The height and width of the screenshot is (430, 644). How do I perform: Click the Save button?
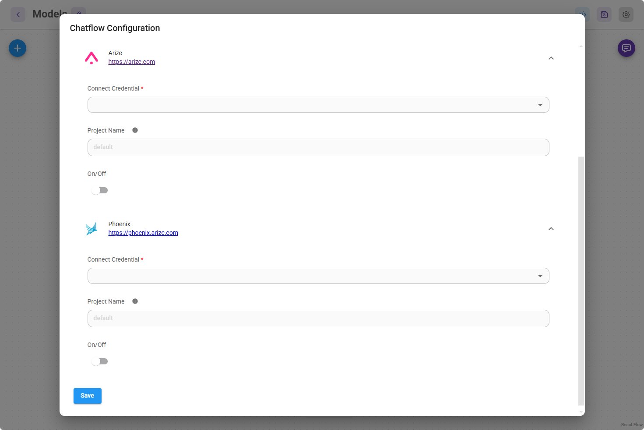coord(88,396)
